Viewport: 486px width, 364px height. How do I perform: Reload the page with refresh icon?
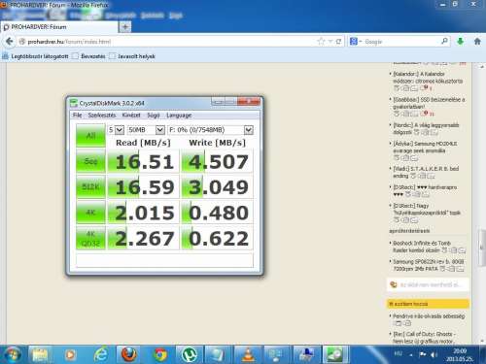click(x=338, y=42)
